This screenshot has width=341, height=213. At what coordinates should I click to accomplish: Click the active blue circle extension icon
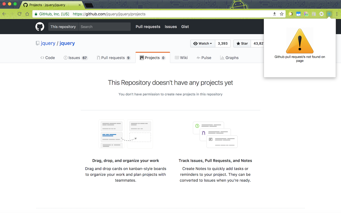[329, 14]
